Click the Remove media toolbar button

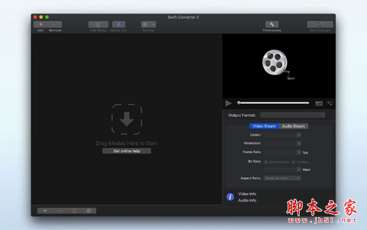point(55,24)
